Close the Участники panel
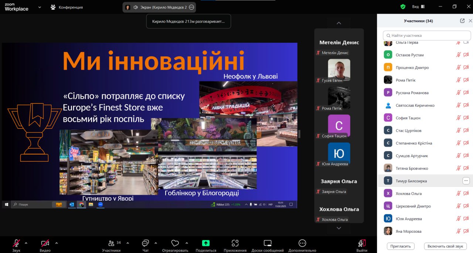 [x=470, y=21]
